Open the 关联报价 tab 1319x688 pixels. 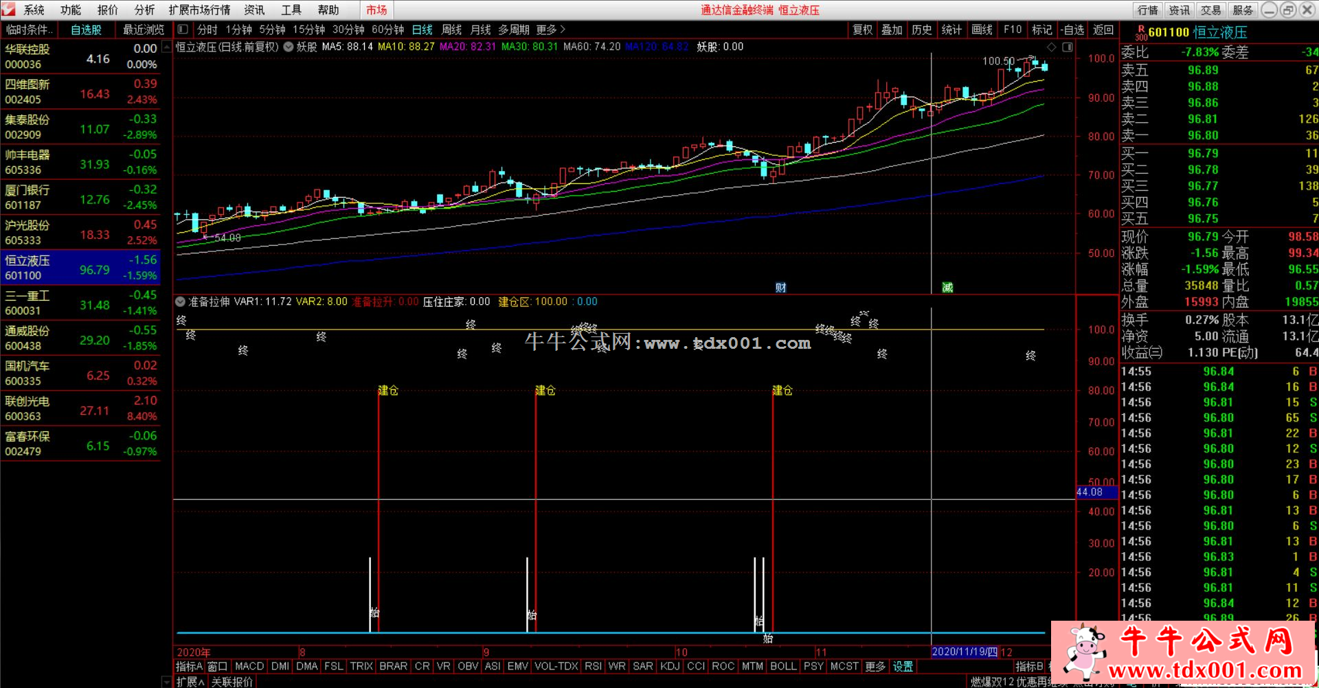click(x=232, y=682)
